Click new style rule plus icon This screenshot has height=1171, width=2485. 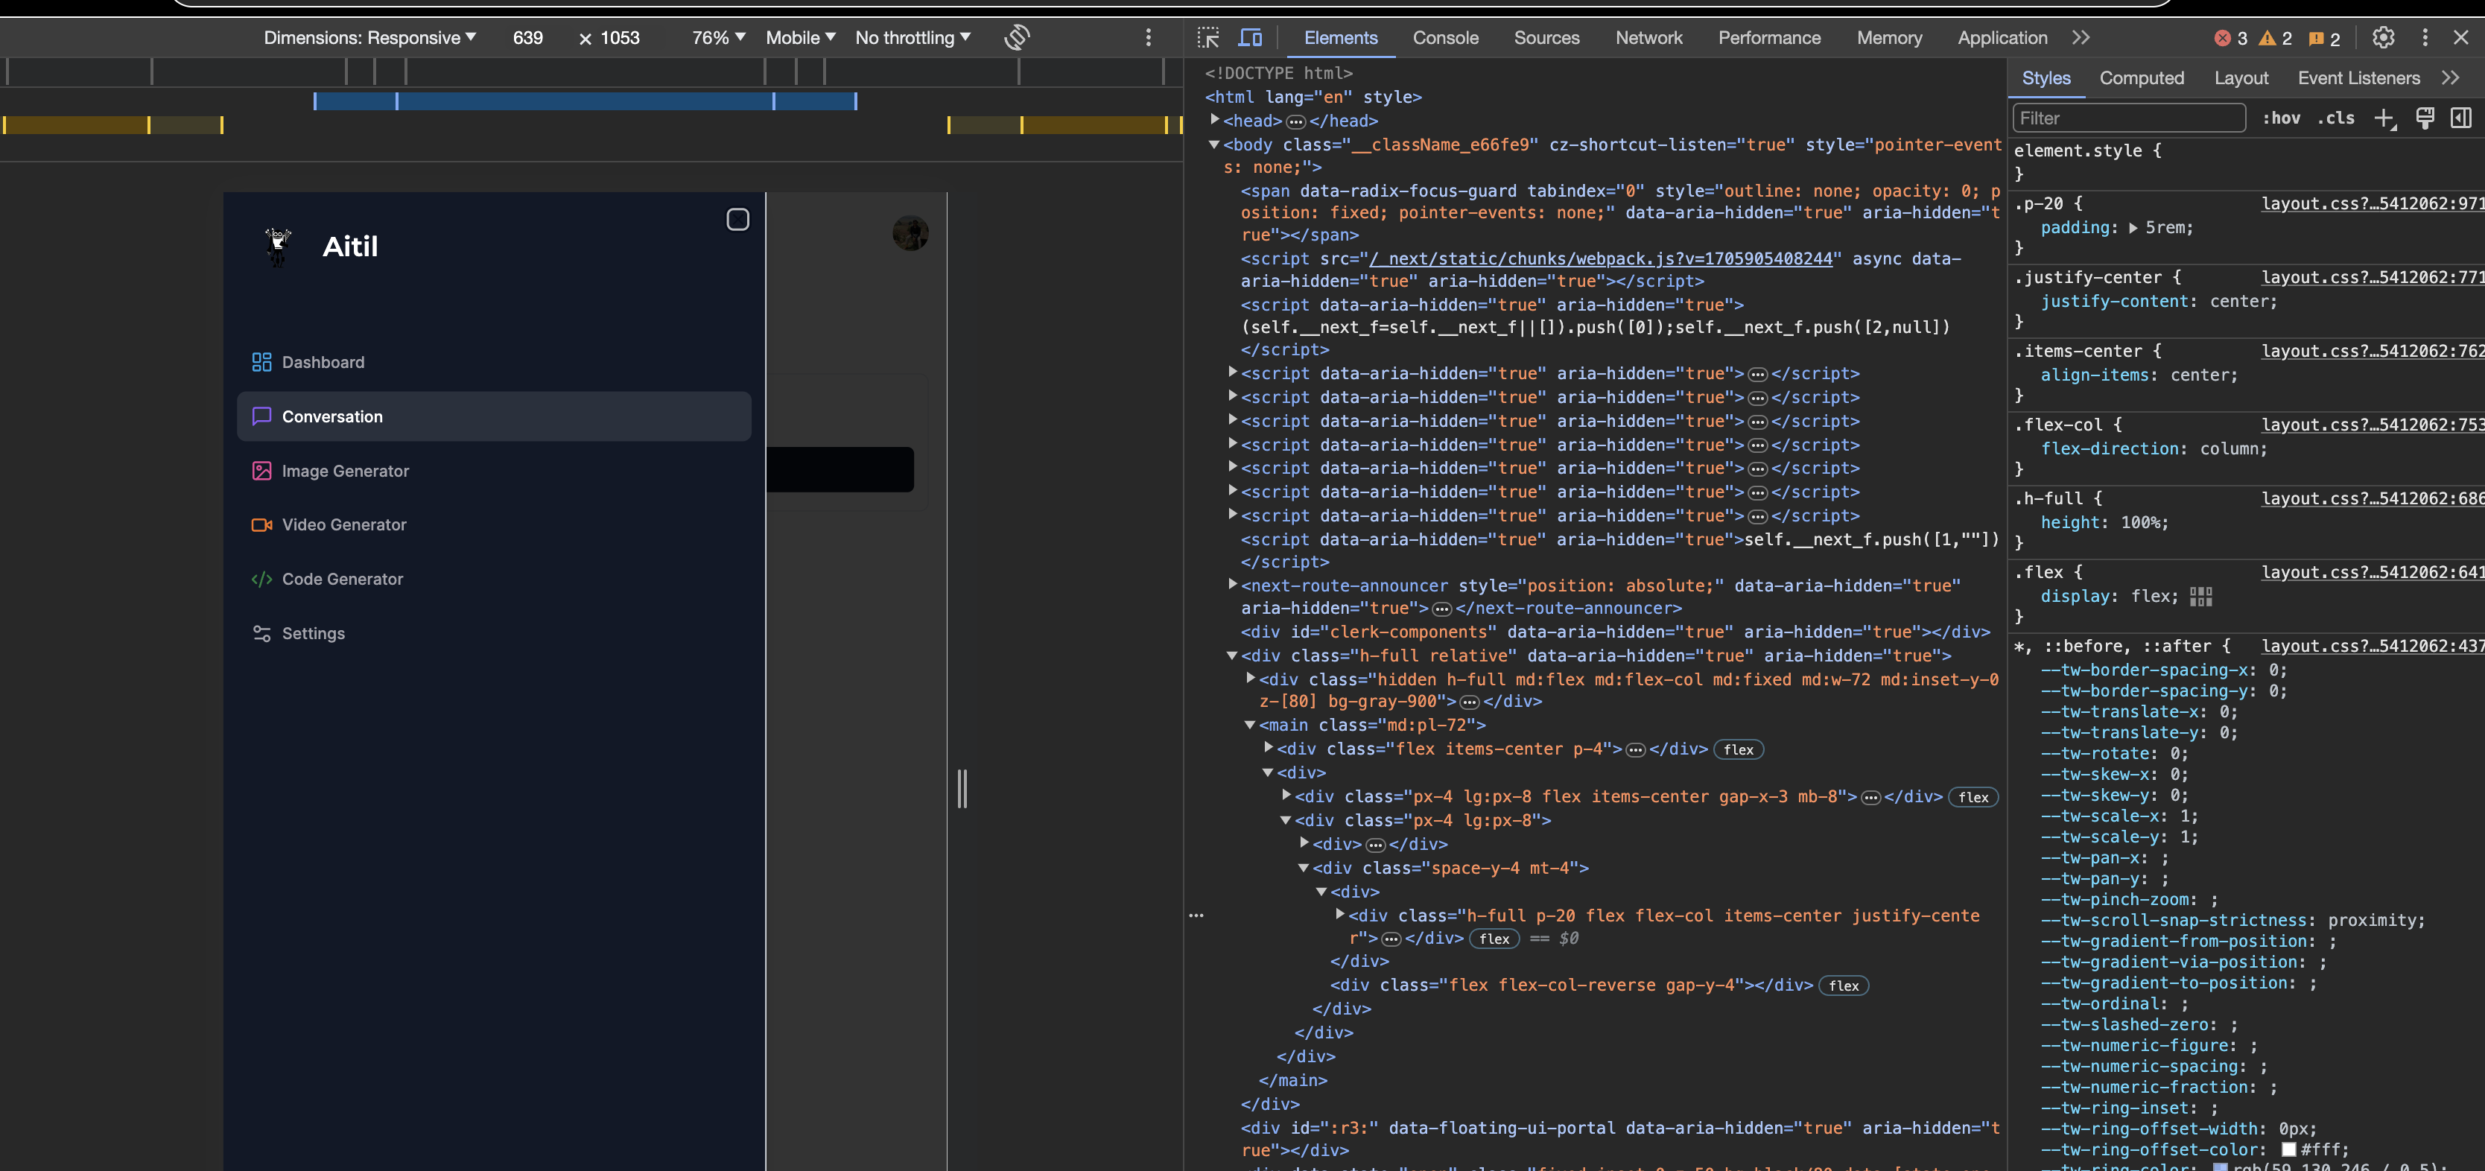coord(2384,118)
